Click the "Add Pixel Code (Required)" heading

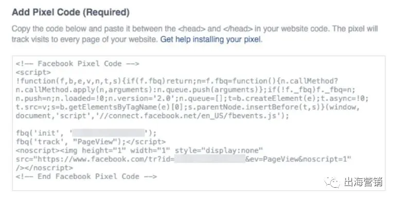(x=70, y=12)
